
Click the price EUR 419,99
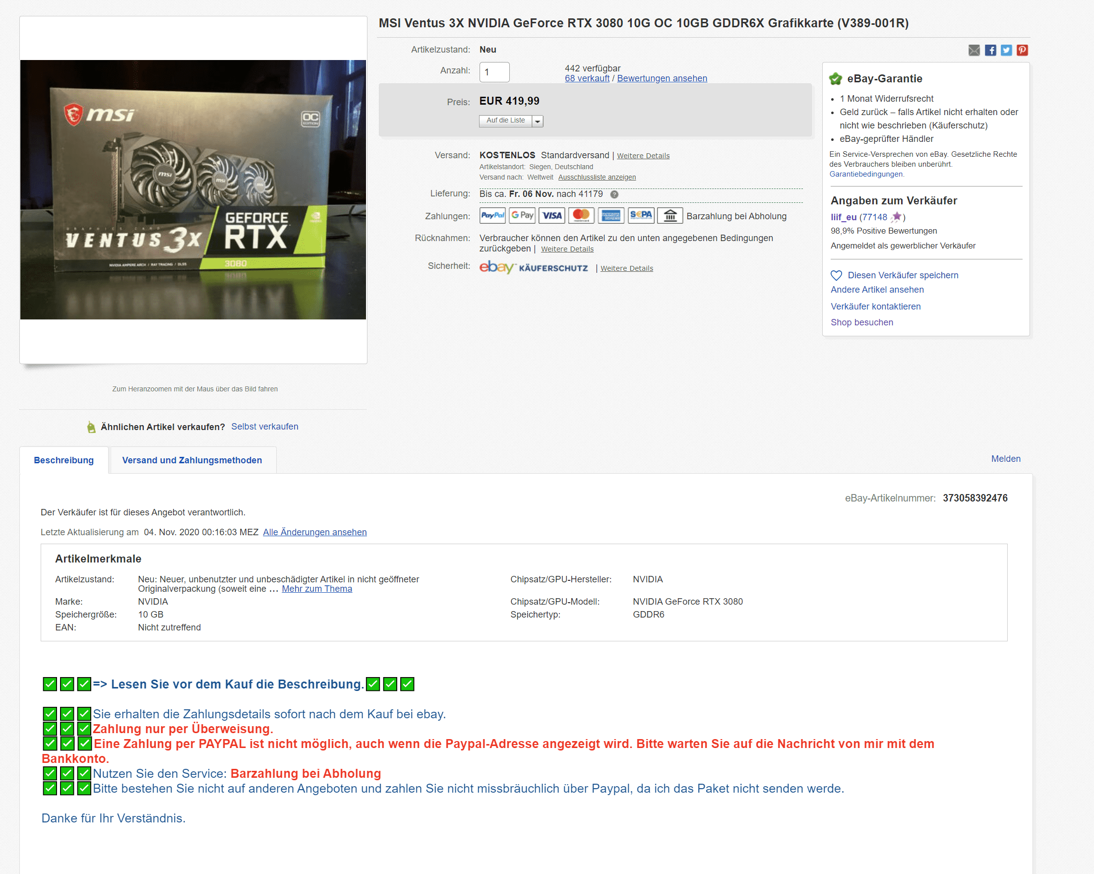(509, 101)
